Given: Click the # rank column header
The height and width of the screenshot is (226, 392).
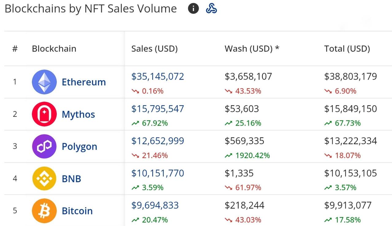Looking at the screenshot, I should 15,49.
